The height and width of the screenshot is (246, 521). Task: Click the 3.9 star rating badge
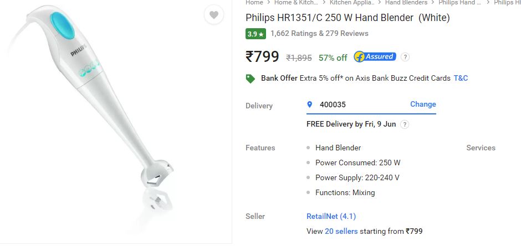pyautogui.click(x=256, y=34)
